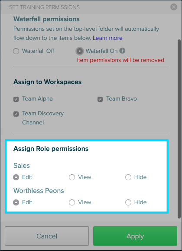
Task: Click the green Apply button
Action: (135, 236)
